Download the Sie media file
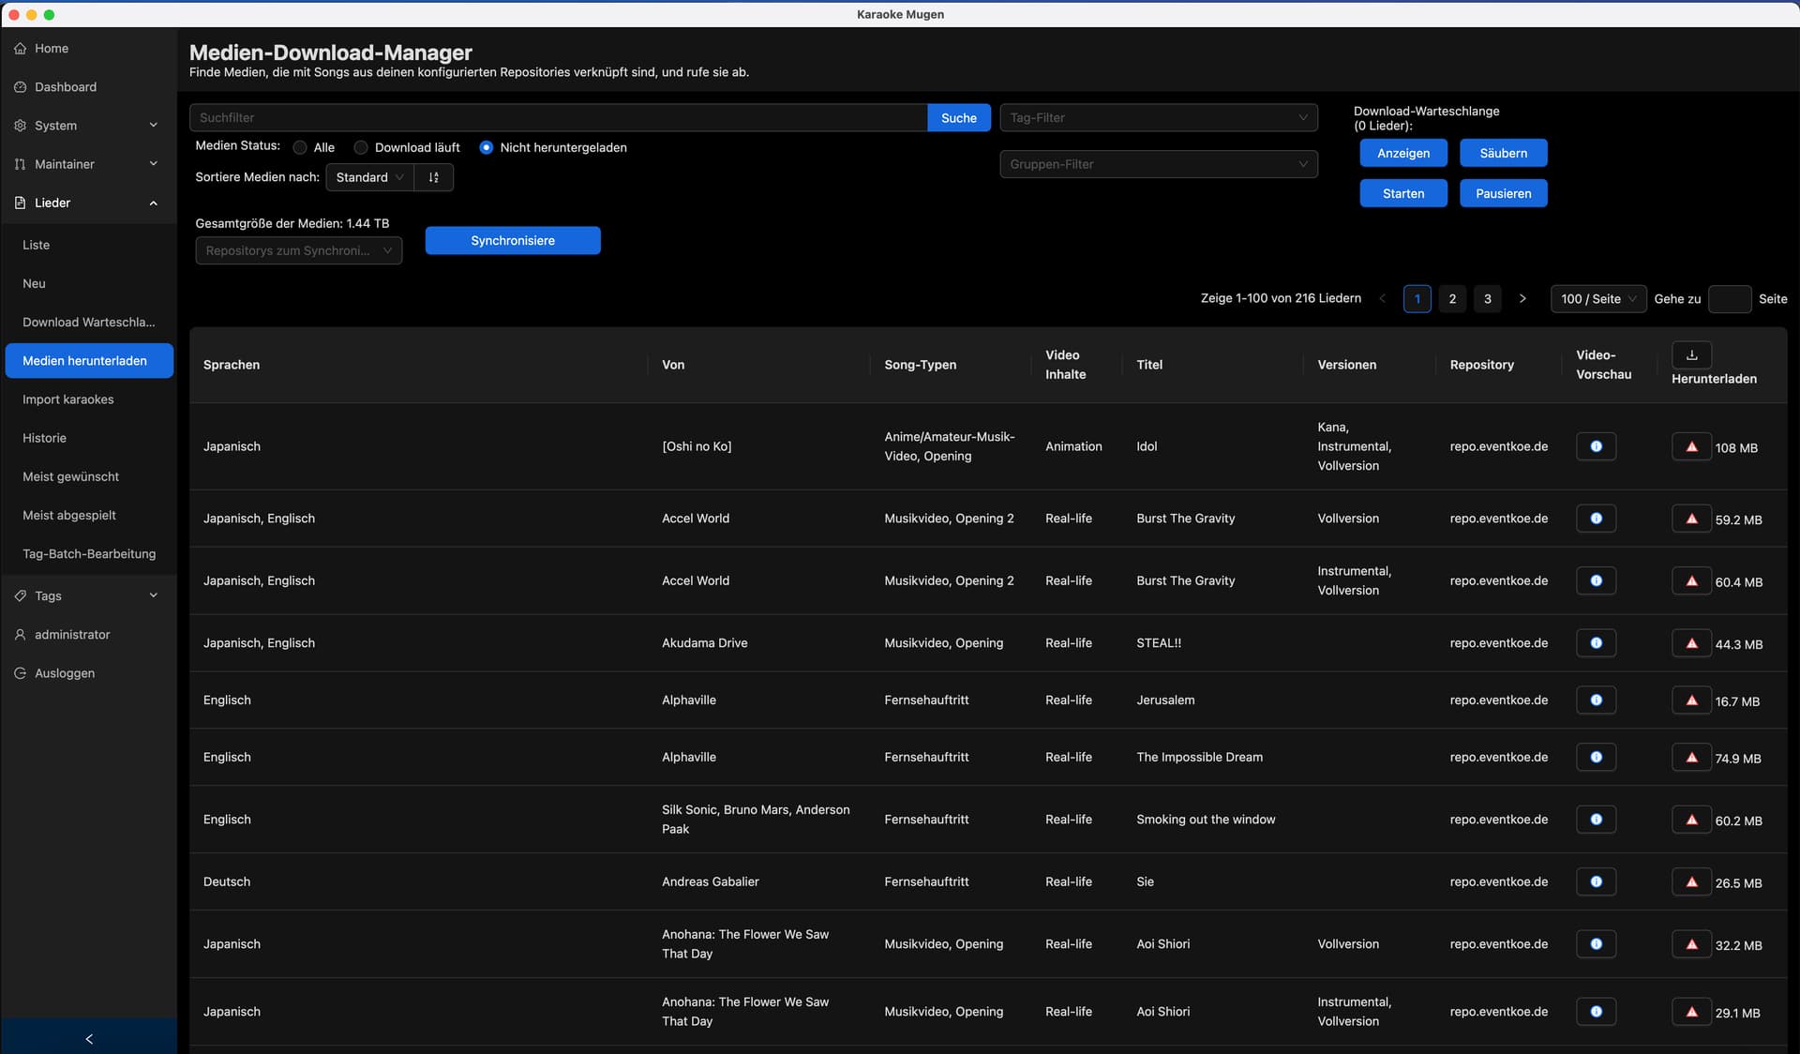The image size is (1800, 1054). pos(1691,882)
